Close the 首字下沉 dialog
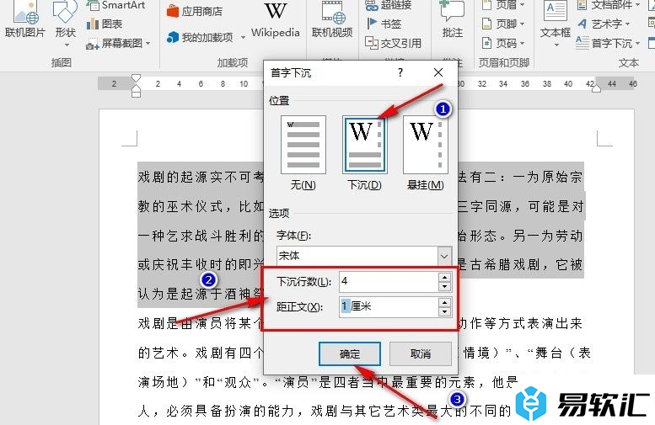Screen dimensions: 655x425 click(x=438, y=73)
